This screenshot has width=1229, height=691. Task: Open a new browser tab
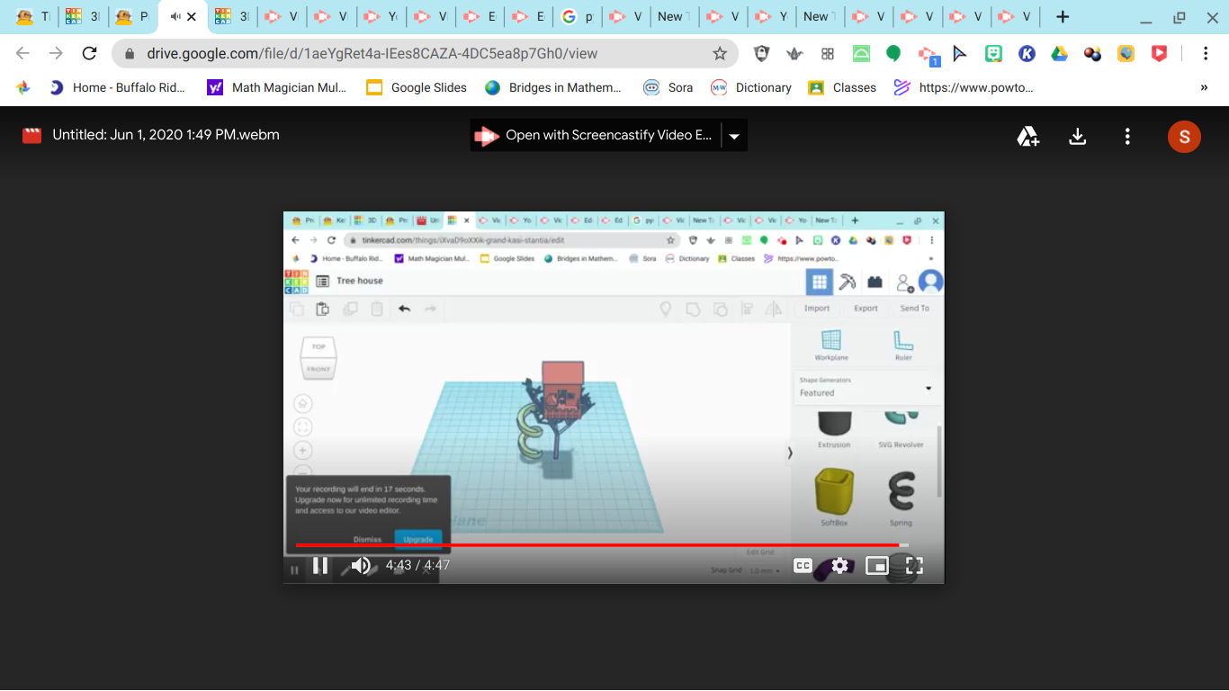1063,17
